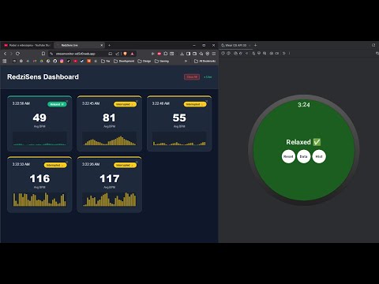Open the YouTube bookmark icon
The image size is (379, 284).
tap(75, 61)
